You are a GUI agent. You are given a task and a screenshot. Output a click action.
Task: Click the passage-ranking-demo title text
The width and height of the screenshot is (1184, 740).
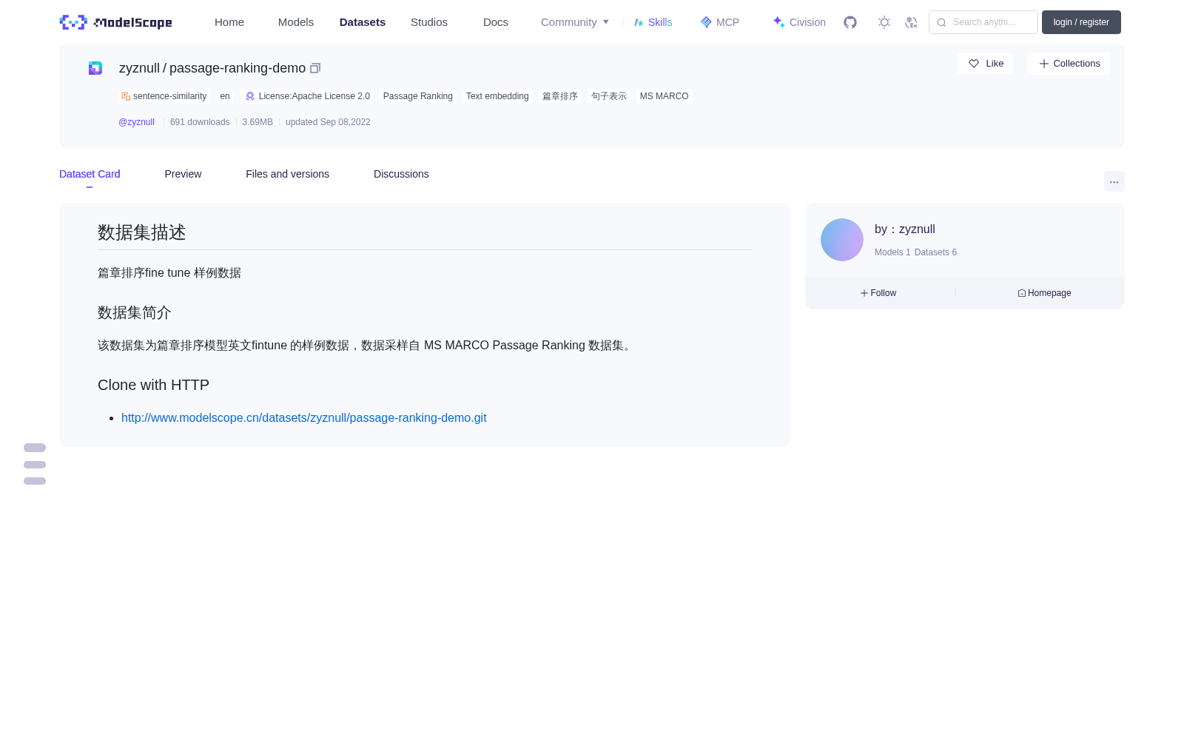tap(238, 68)
